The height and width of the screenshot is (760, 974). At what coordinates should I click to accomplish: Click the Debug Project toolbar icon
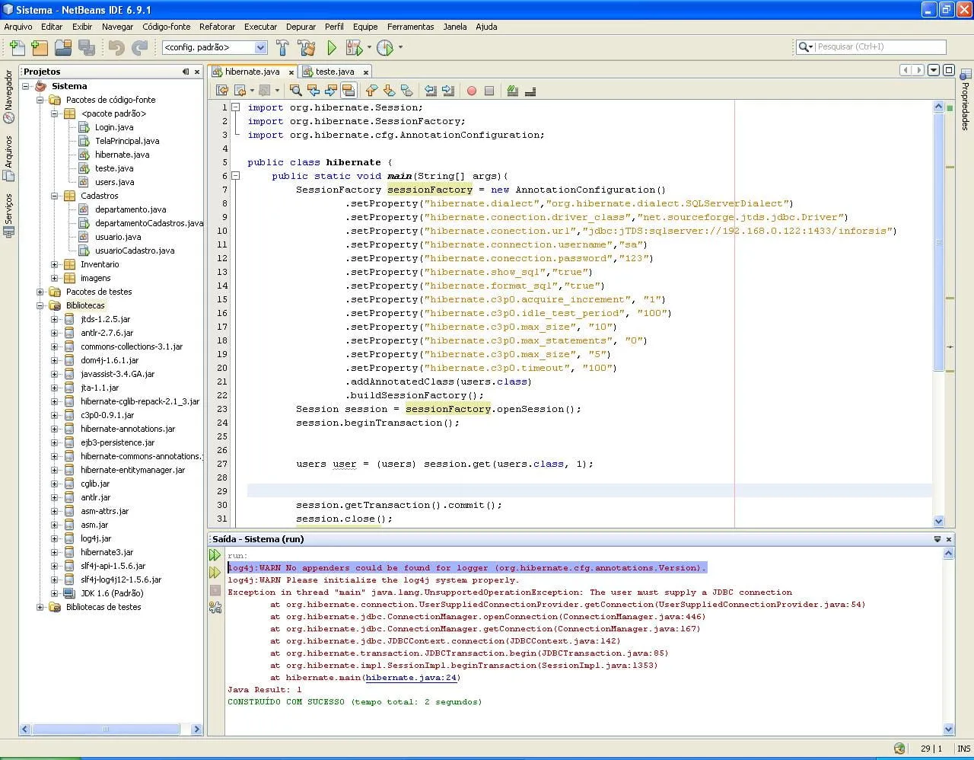coord(354,48)
